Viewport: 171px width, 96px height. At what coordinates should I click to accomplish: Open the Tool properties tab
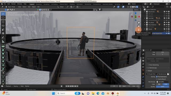point(143,54)
